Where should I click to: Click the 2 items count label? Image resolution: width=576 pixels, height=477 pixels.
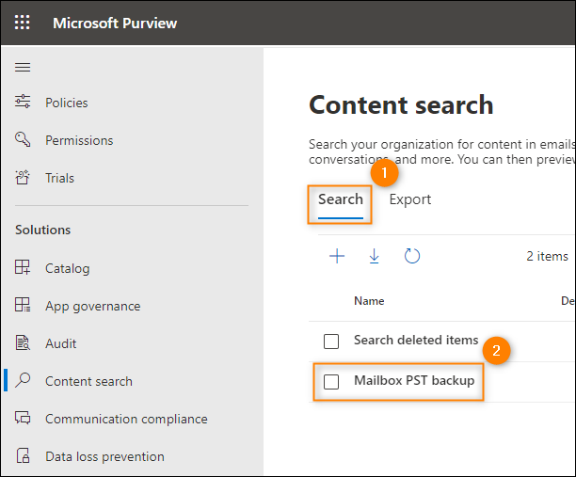tap(547, 256)
